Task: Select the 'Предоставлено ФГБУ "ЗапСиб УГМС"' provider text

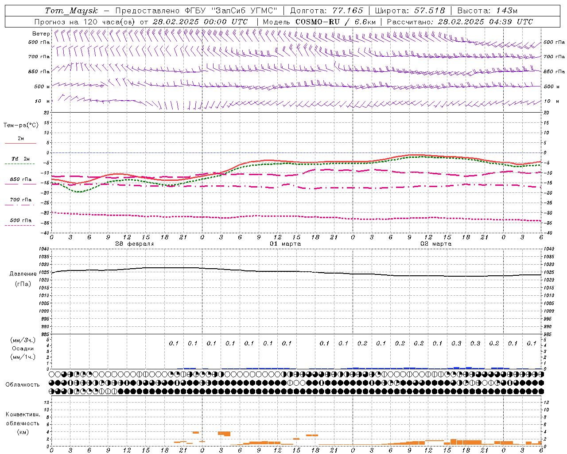Action: pyautogui.click(x=196, y=11)
